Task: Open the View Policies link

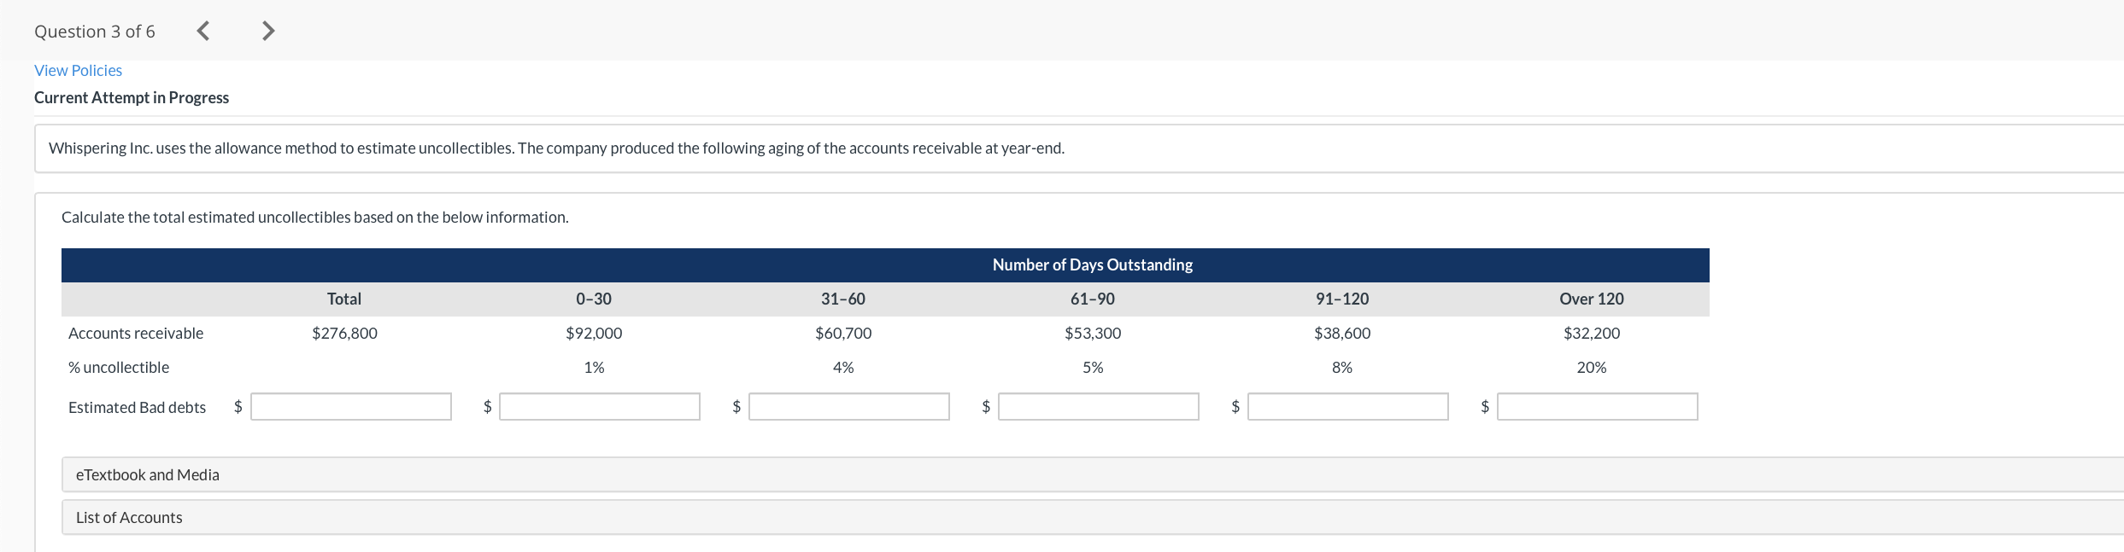Action: (78, 71)
